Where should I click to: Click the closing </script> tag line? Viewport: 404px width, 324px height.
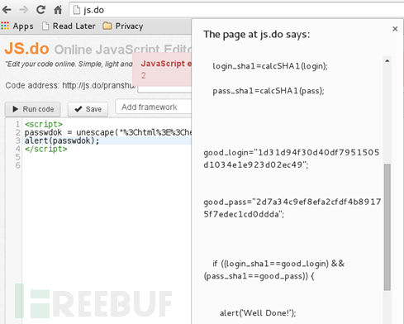pyautogui.click(x=46, y=149)
